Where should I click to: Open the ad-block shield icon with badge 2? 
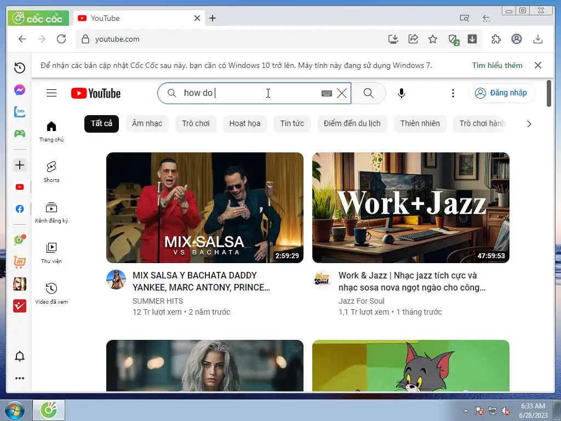tap(453, 39)
